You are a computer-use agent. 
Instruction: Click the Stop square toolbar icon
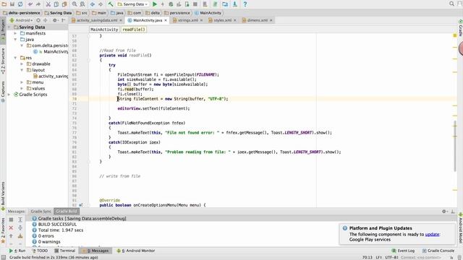195,4
